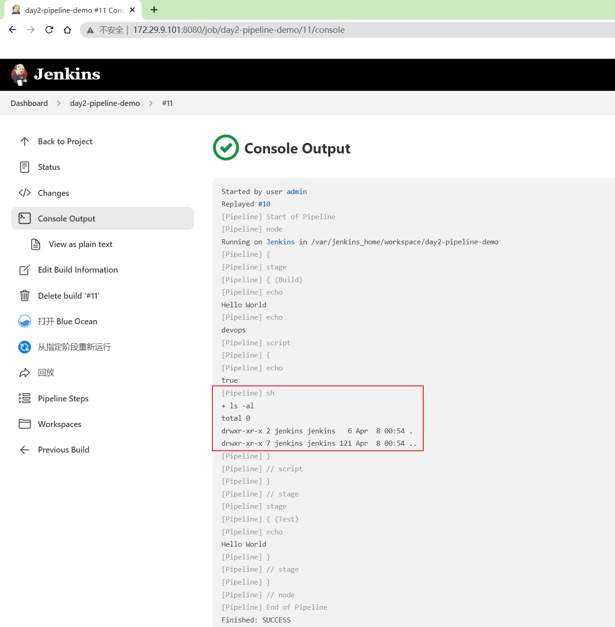Image resolution: width=615 pixels, height=627 pixels.
Task: Click 'true' console output line
Action: point(230,380)
